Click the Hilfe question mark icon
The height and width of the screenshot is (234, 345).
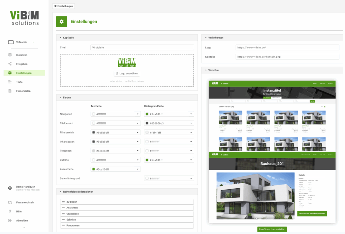coord(10,211)
